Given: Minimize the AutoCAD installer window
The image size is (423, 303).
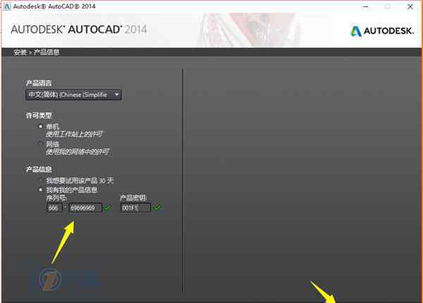Looking at the screenshot, I should coord(366,7).
